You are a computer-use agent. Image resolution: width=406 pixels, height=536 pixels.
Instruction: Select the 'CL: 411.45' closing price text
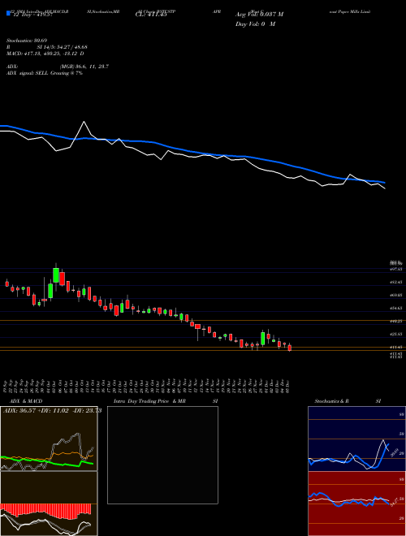point(151,15)
